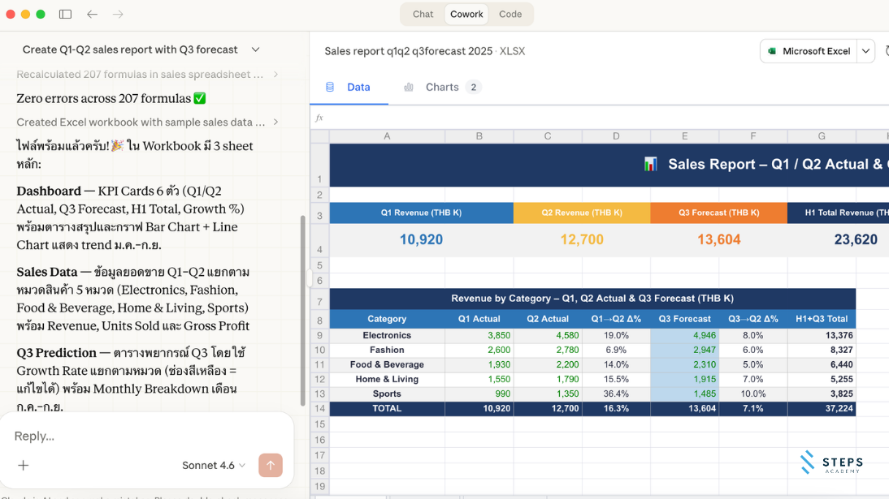Click the plus attachment icon
The height and width of the screenshot is (499, 889).
pyautogui.click(x=24, y=465)
